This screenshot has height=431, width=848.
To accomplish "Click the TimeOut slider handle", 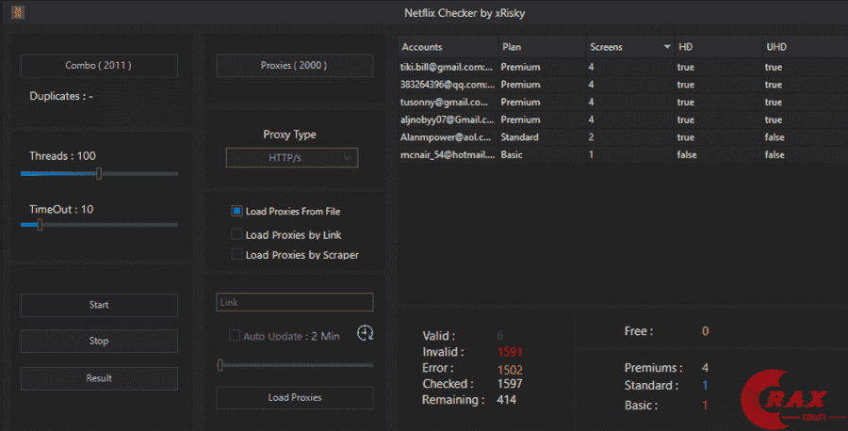I will click(x=40, y=225).
